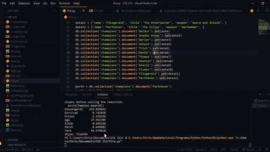Open the Selection menu

[24, 3]
